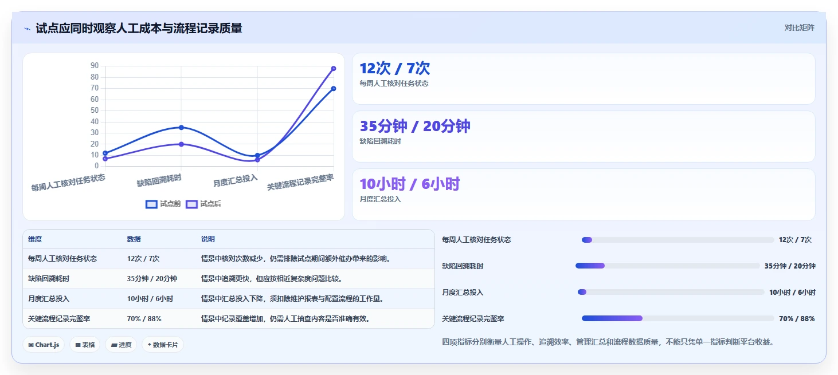Click the panel title 试点应同时观察人工成本与流程记录质量

point(139,28)
